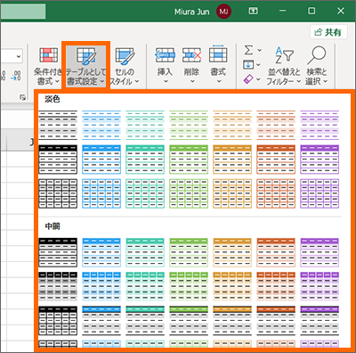Click the 共有 share button
This screenshot has width=356, height=353.
[328, 32]
